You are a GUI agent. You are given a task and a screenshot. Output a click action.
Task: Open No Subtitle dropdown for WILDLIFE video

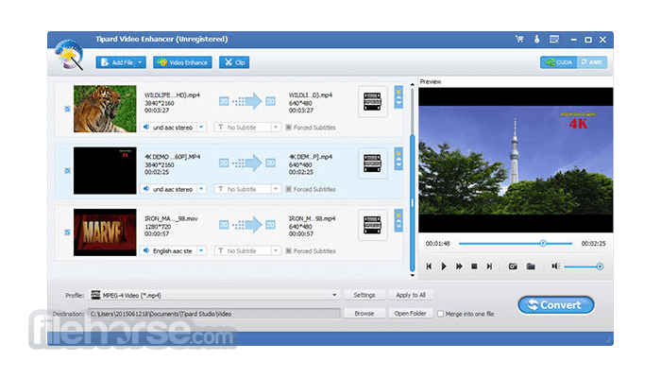pos(276,127)
